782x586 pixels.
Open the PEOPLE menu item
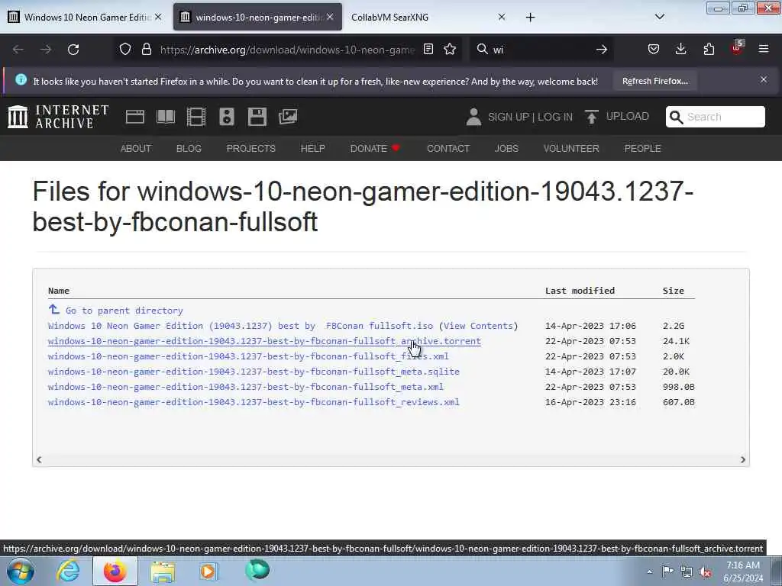tap(642, 149)
